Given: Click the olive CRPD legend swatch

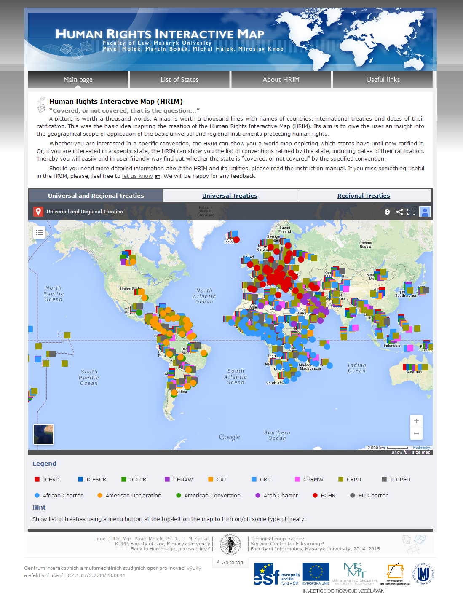Looking at the screenshot, I should coord(341,479).
